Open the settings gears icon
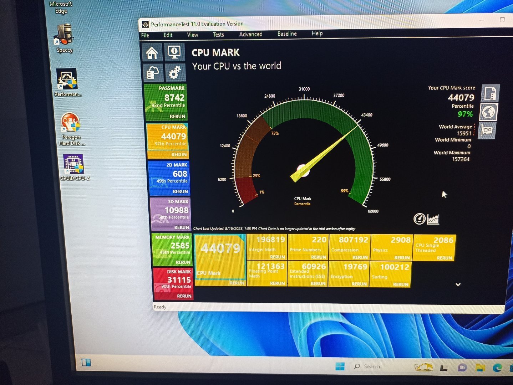 point(175,73)
